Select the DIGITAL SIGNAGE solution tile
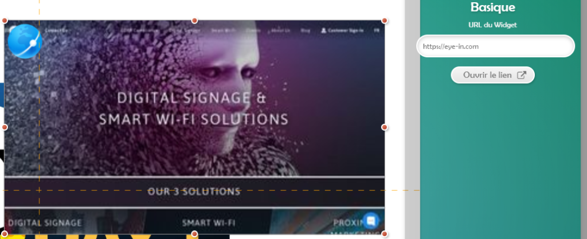Image resolution: width=587 pixels, height=239 pixels. (45, 223)
